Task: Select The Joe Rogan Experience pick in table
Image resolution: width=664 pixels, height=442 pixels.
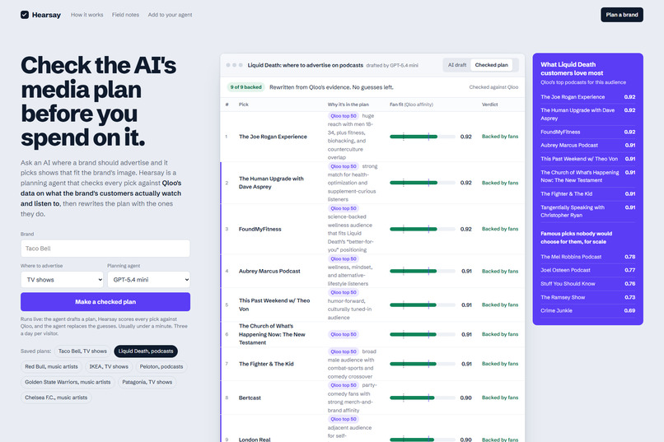Action: point(273,137)
